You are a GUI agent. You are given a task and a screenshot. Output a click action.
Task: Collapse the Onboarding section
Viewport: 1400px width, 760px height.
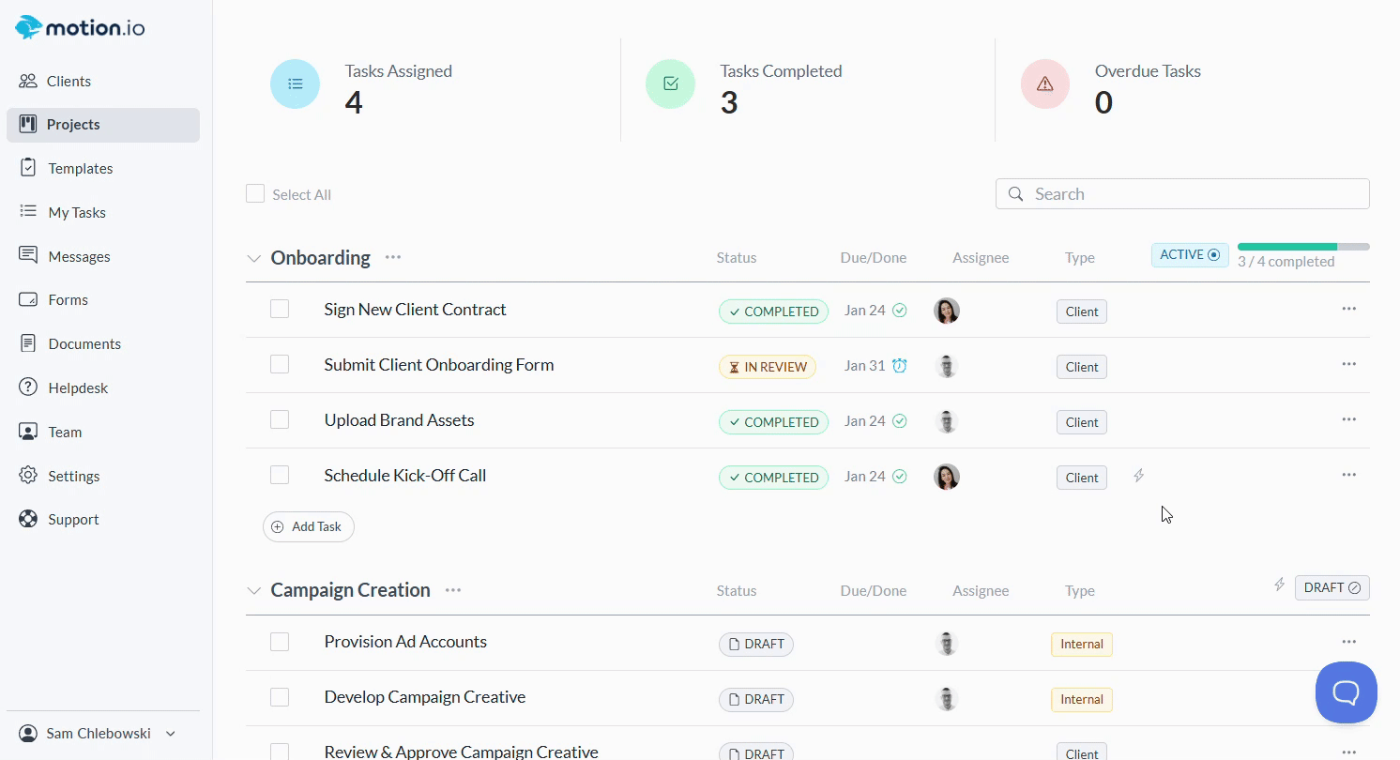pos(253,258)
